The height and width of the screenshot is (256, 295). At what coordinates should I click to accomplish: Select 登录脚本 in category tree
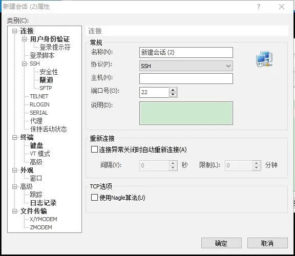[42, 55]
